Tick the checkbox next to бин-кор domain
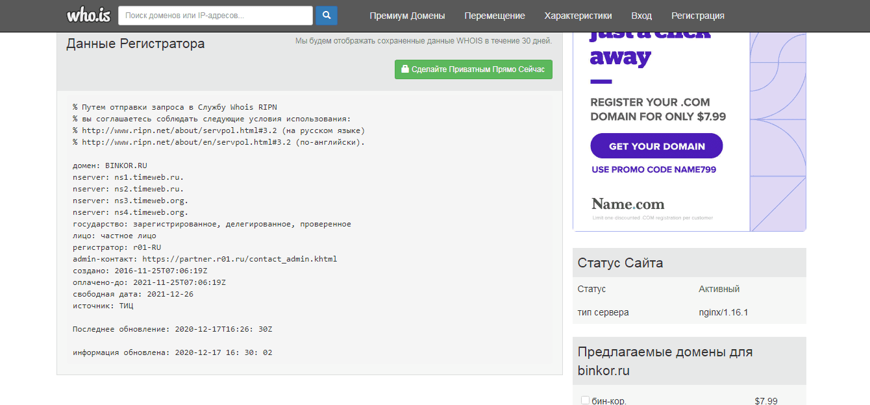The image size is (870, 405). click(x=585, y=400)
